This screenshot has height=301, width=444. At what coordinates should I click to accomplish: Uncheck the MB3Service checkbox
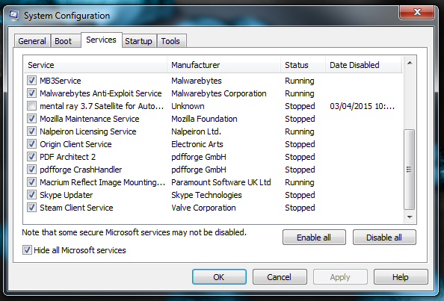pos(31,81)
